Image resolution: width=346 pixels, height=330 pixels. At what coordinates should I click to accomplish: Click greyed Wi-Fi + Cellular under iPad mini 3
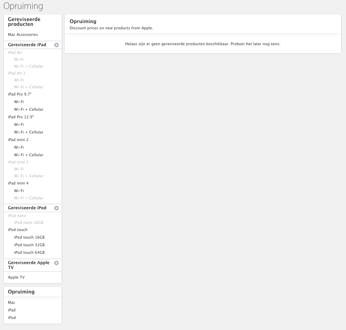click(29, 176)
